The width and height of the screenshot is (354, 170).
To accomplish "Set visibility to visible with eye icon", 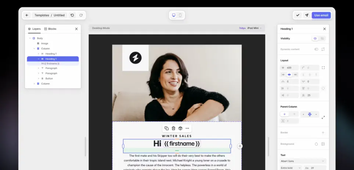I will click(315, 38).
